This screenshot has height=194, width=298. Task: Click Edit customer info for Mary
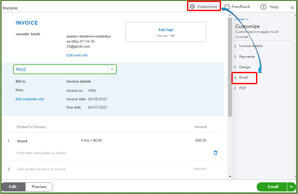[30, 99]
